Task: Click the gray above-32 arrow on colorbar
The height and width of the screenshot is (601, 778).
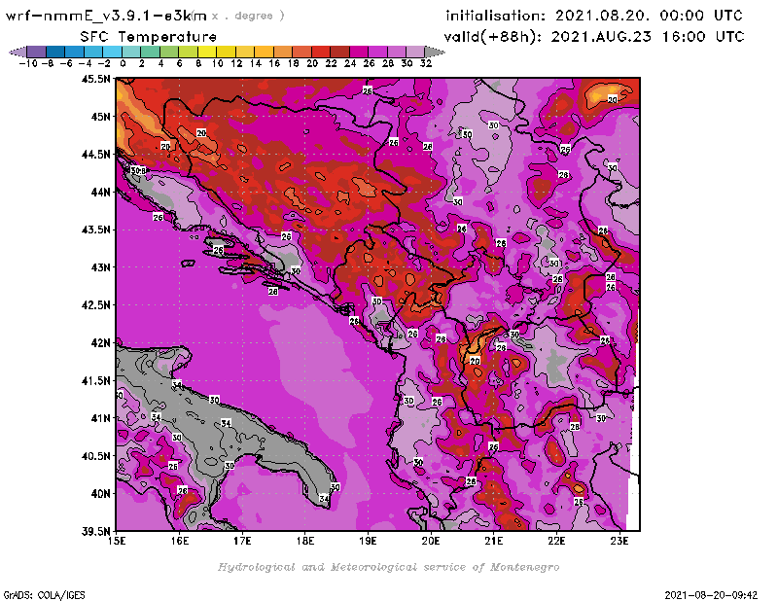Action: [x=435, y=52]
